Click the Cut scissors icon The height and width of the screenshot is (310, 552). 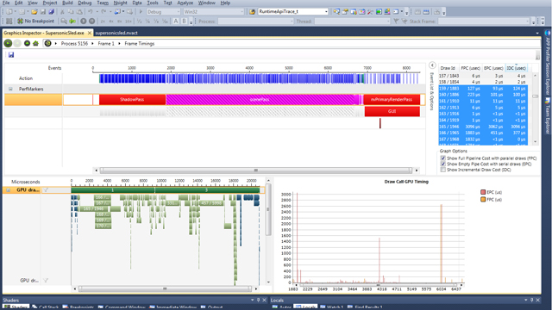(x=62, y=11)
